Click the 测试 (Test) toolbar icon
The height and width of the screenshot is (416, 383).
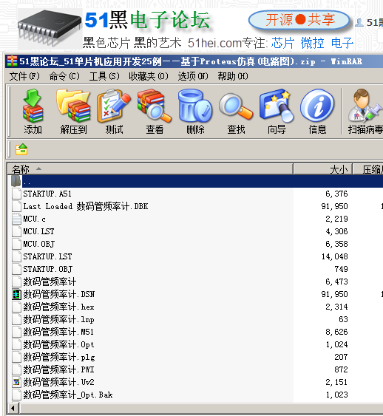[x=114, y=106]
